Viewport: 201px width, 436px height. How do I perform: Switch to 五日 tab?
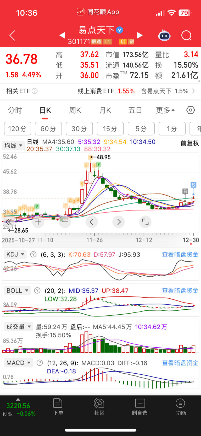tap(135, 110)
